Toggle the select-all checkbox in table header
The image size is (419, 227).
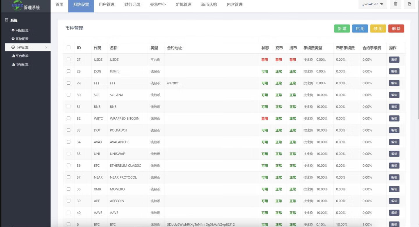(x=69, y=48)
